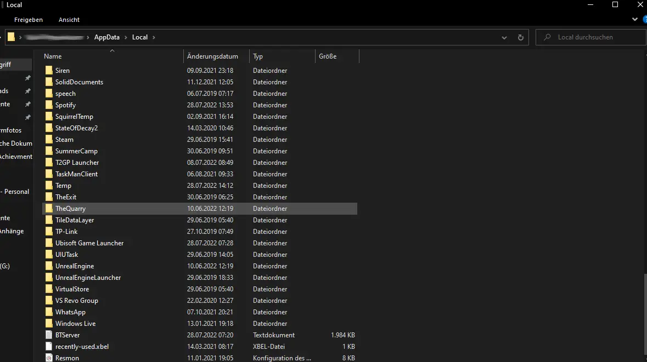Open the 'rmfotos' item in navigation pane
The width and height of the screenshot is (647, 362).
pos(11,130)
